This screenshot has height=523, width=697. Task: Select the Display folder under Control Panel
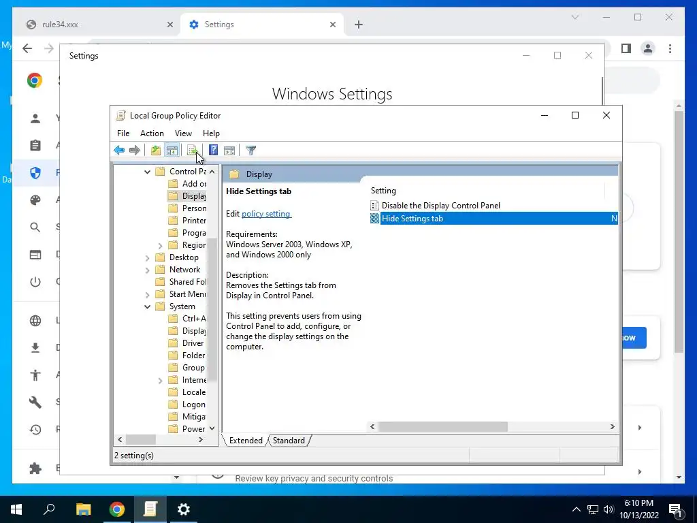tap(188, 196)
